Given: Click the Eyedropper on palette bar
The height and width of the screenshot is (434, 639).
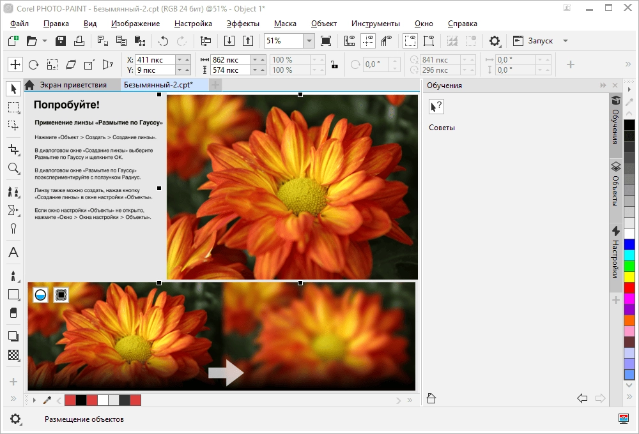Looking at the screenshot, I should (47, 400).
